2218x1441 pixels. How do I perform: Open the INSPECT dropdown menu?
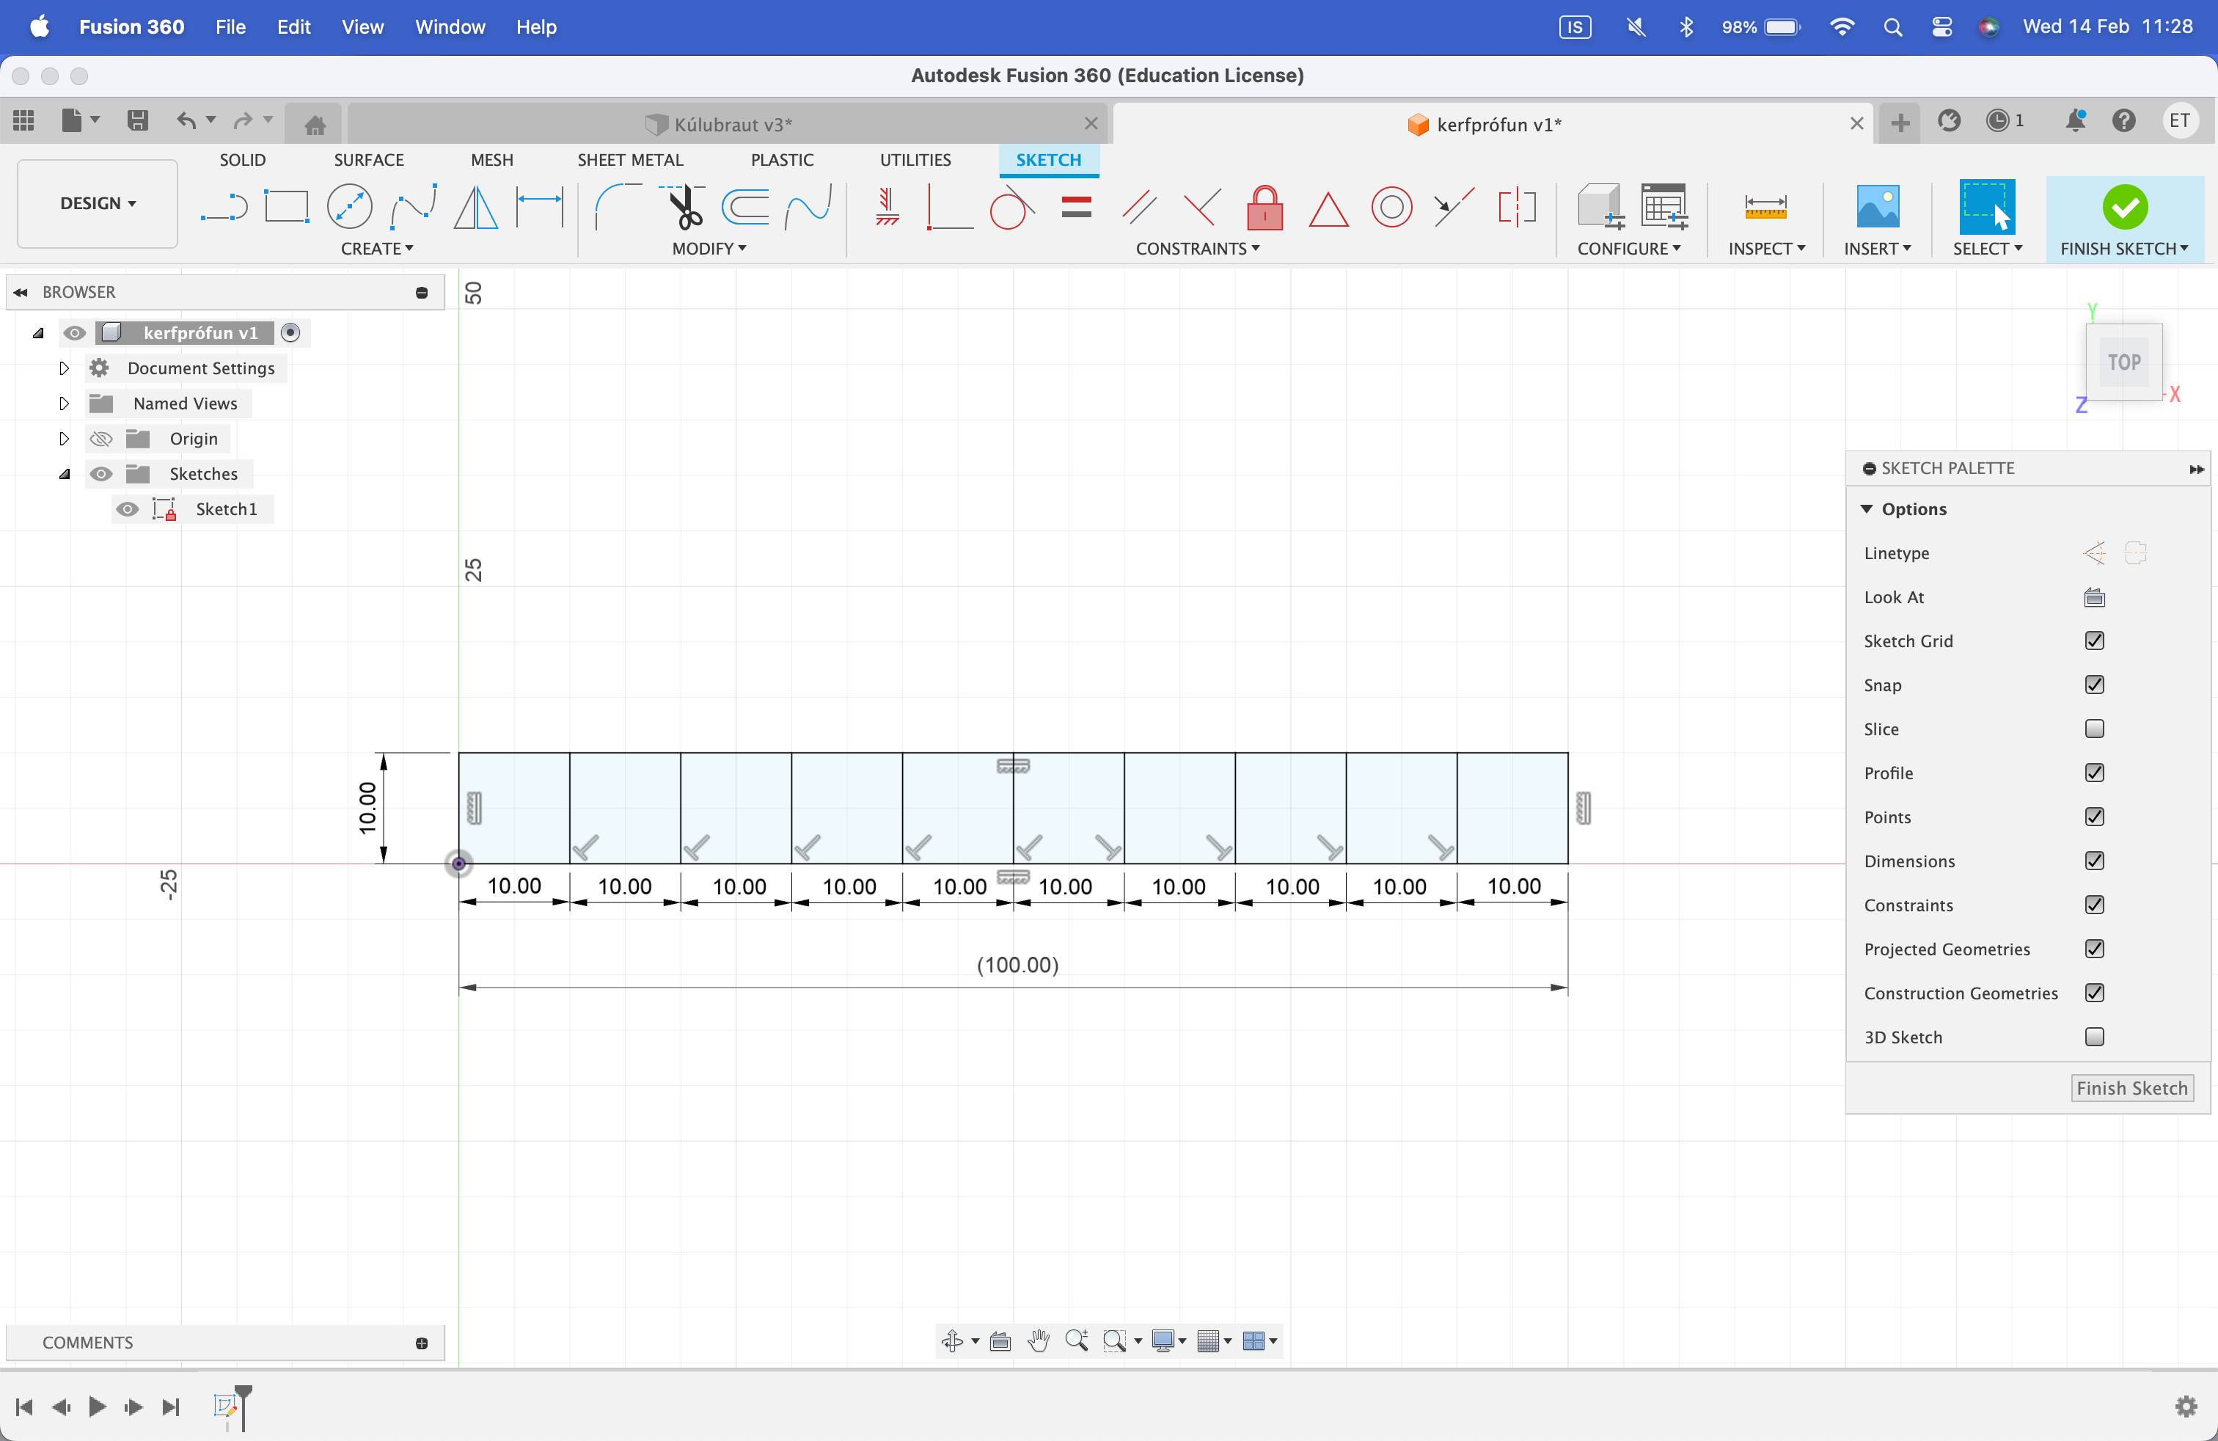[x=1767, y=249]
